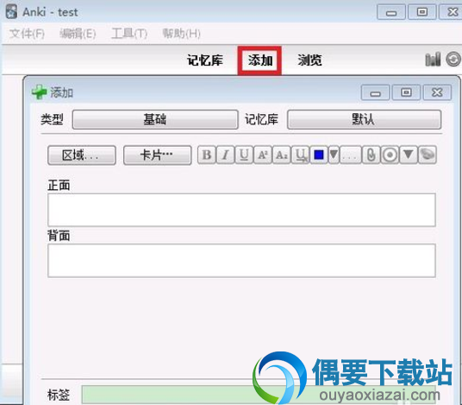The image size is (462, 405).
Task: Open the statistics bar chart icon
Action: point(433,59)
